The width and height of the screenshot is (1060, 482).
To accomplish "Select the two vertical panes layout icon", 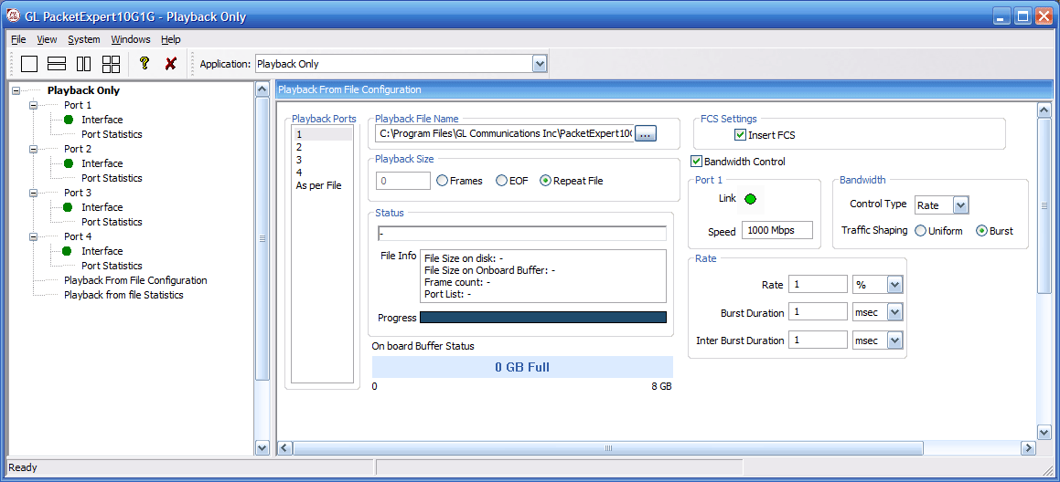I will click(84, 64).
